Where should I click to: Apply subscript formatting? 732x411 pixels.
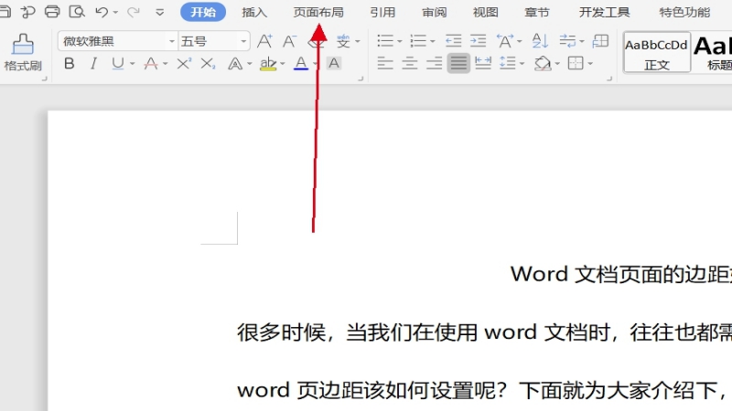pyautogui.click(x=208, y=63)
